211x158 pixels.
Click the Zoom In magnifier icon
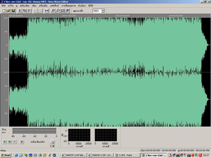tap(53, 11)
